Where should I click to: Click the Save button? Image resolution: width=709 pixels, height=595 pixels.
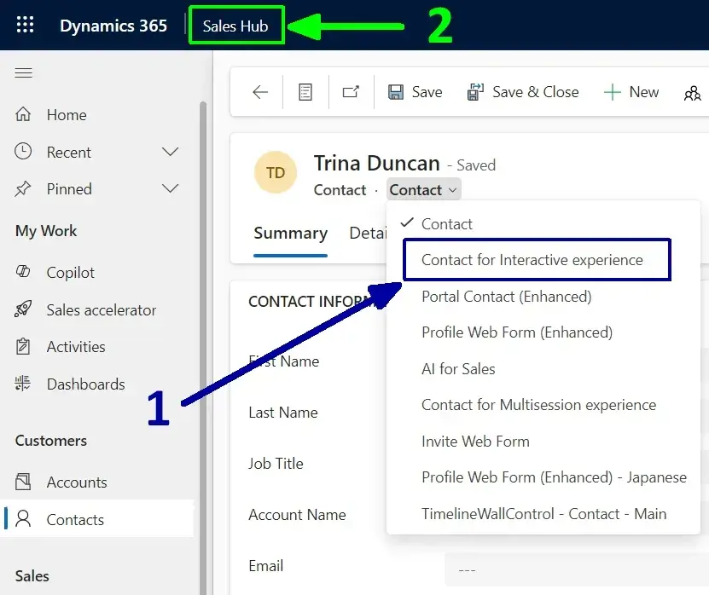416,92
